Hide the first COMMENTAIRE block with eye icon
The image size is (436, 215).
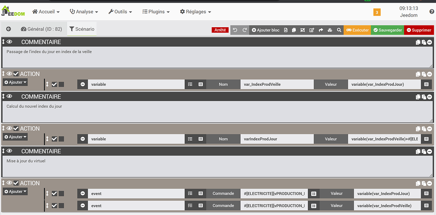9,42
